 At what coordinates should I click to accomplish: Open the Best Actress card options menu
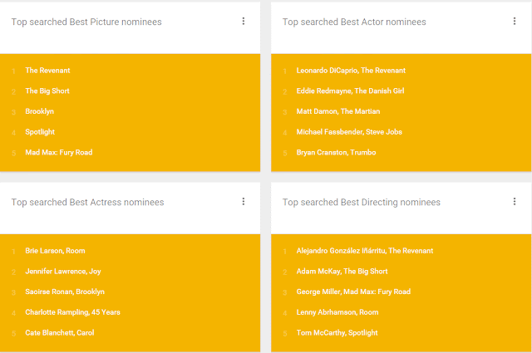tap(244, 202)
